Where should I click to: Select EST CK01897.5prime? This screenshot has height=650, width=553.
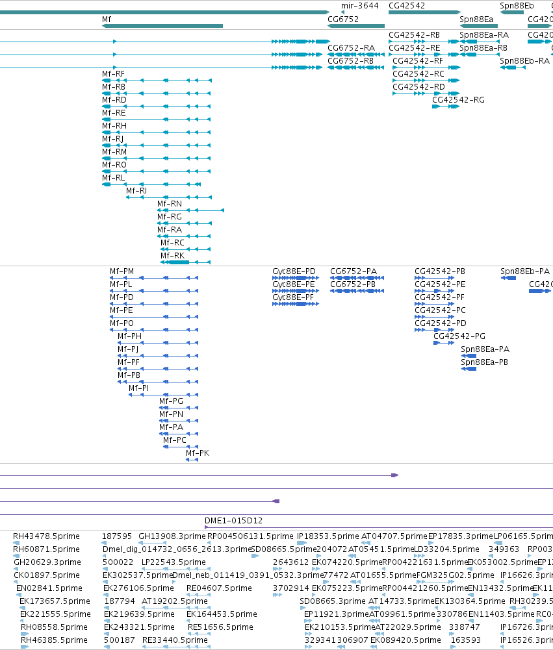point(47,575)
